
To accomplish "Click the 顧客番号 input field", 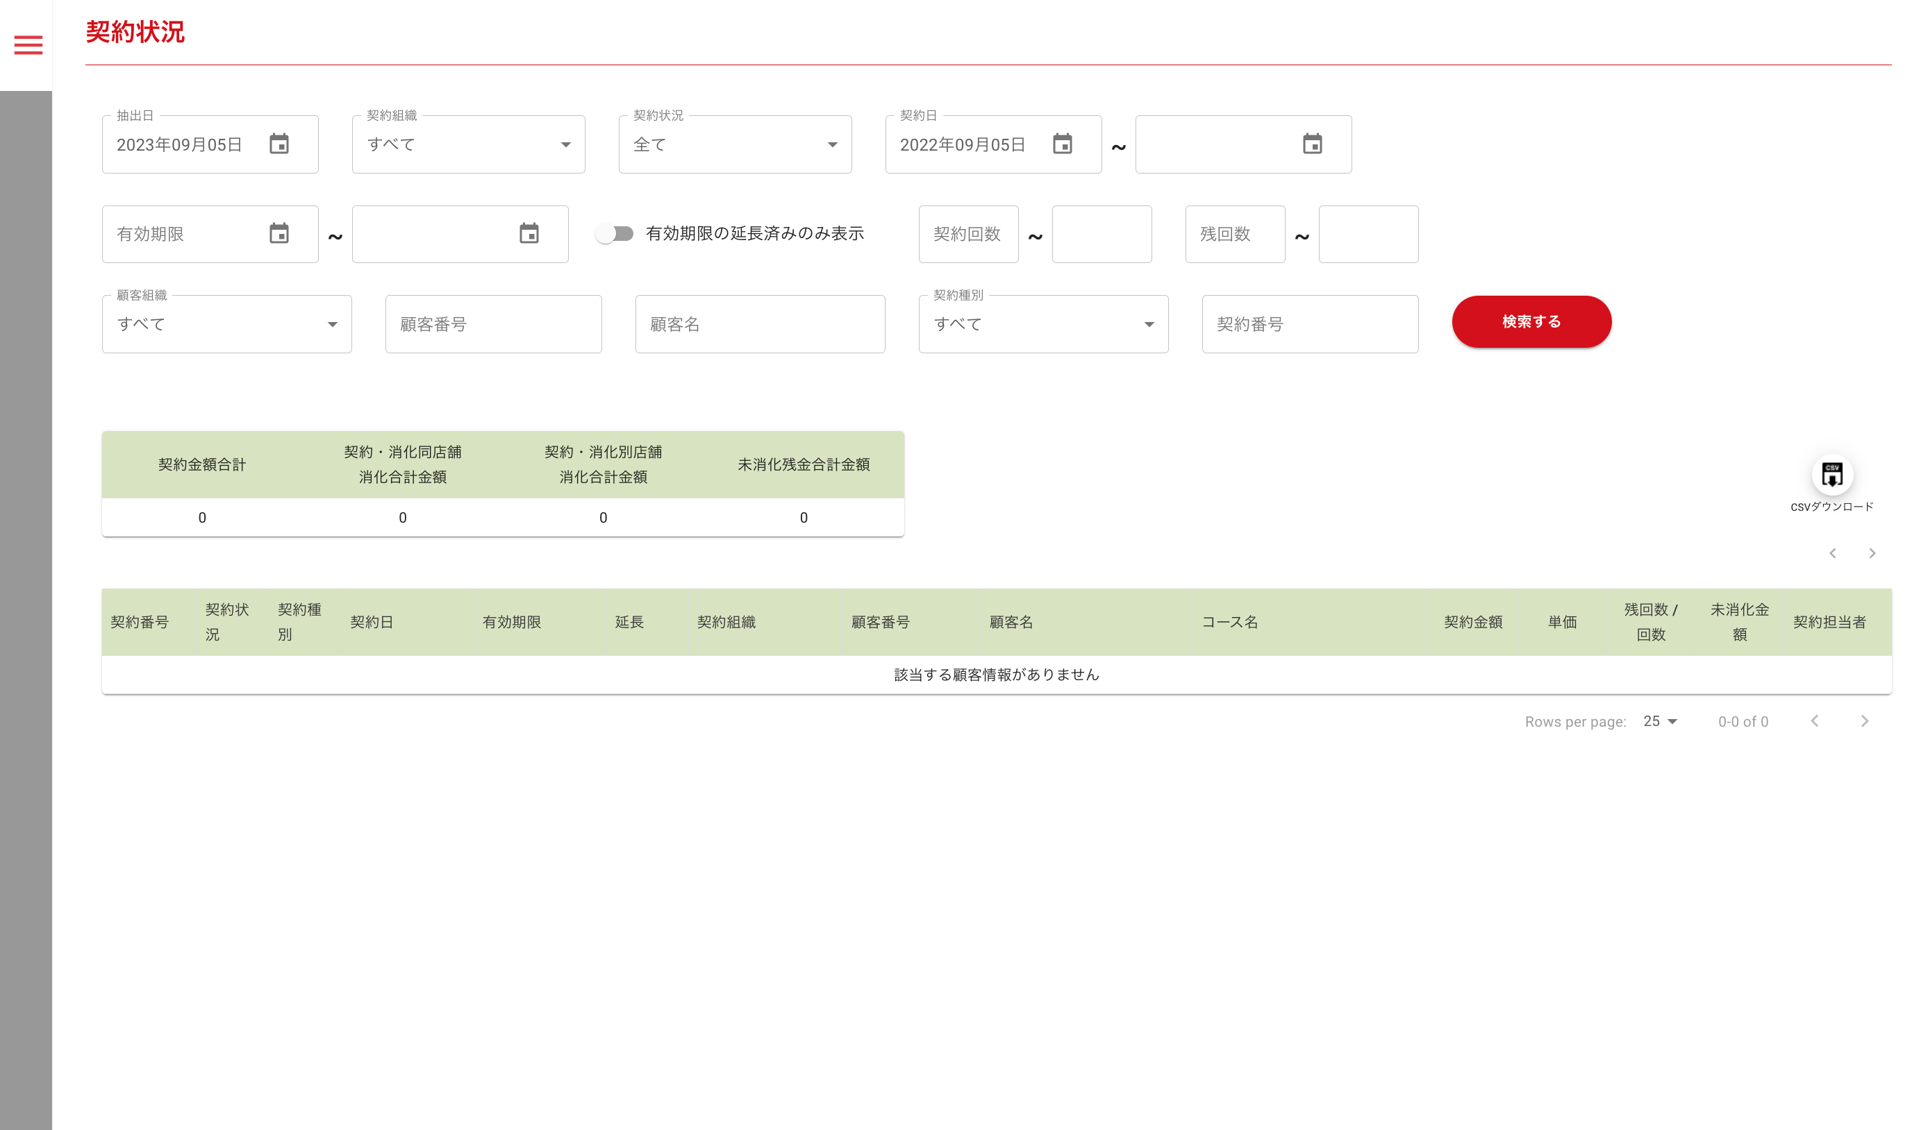I will [x=494, y=324].
